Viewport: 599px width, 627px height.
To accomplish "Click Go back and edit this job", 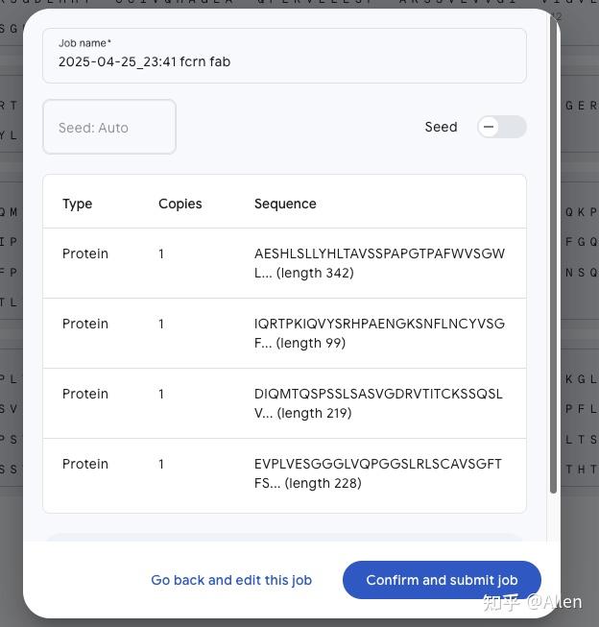I will (231, 580).
